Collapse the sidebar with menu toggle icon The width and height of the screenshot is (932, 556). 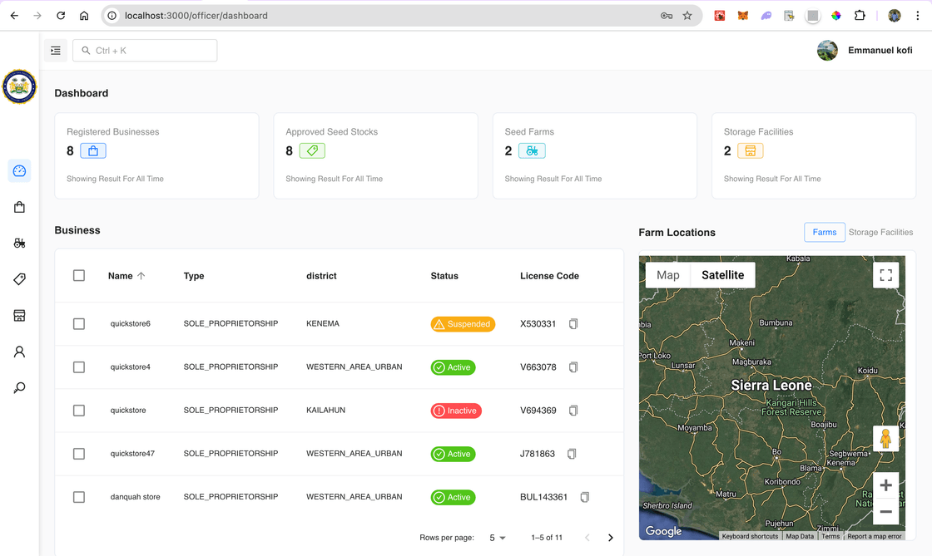[x=55, y=51]
